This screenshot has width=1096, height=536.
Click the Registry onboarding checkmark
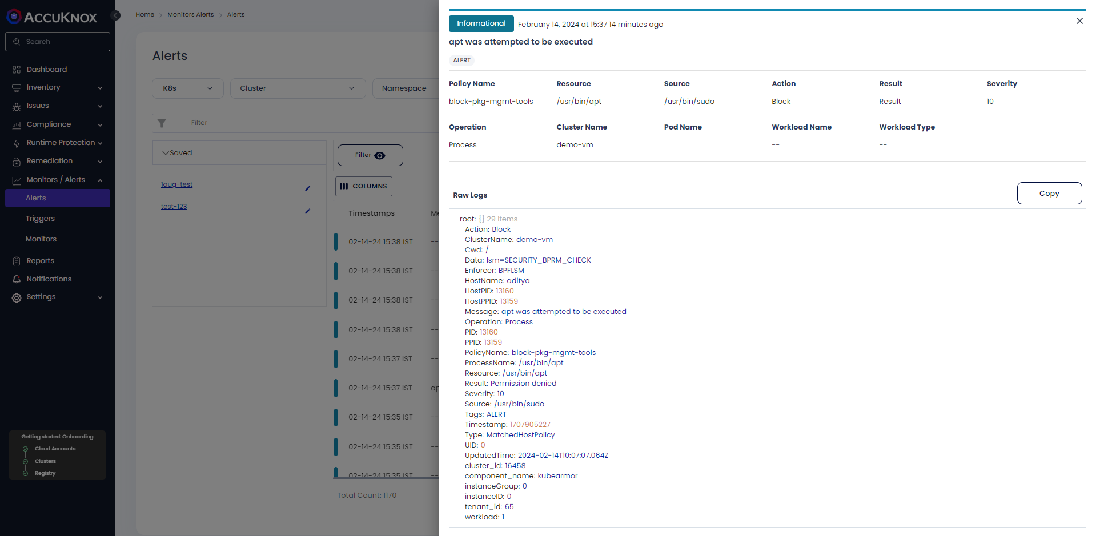coord(25,473)
